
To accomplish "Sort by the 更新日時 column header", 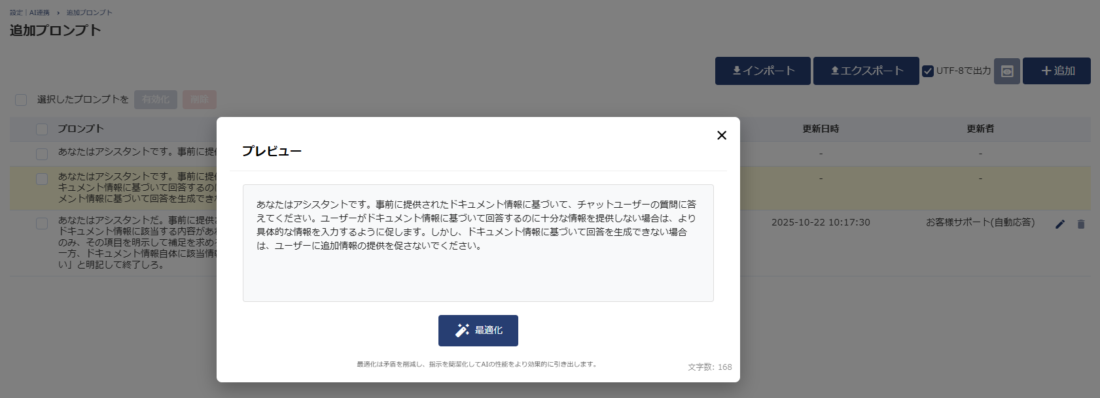I will tap(821, 129).
